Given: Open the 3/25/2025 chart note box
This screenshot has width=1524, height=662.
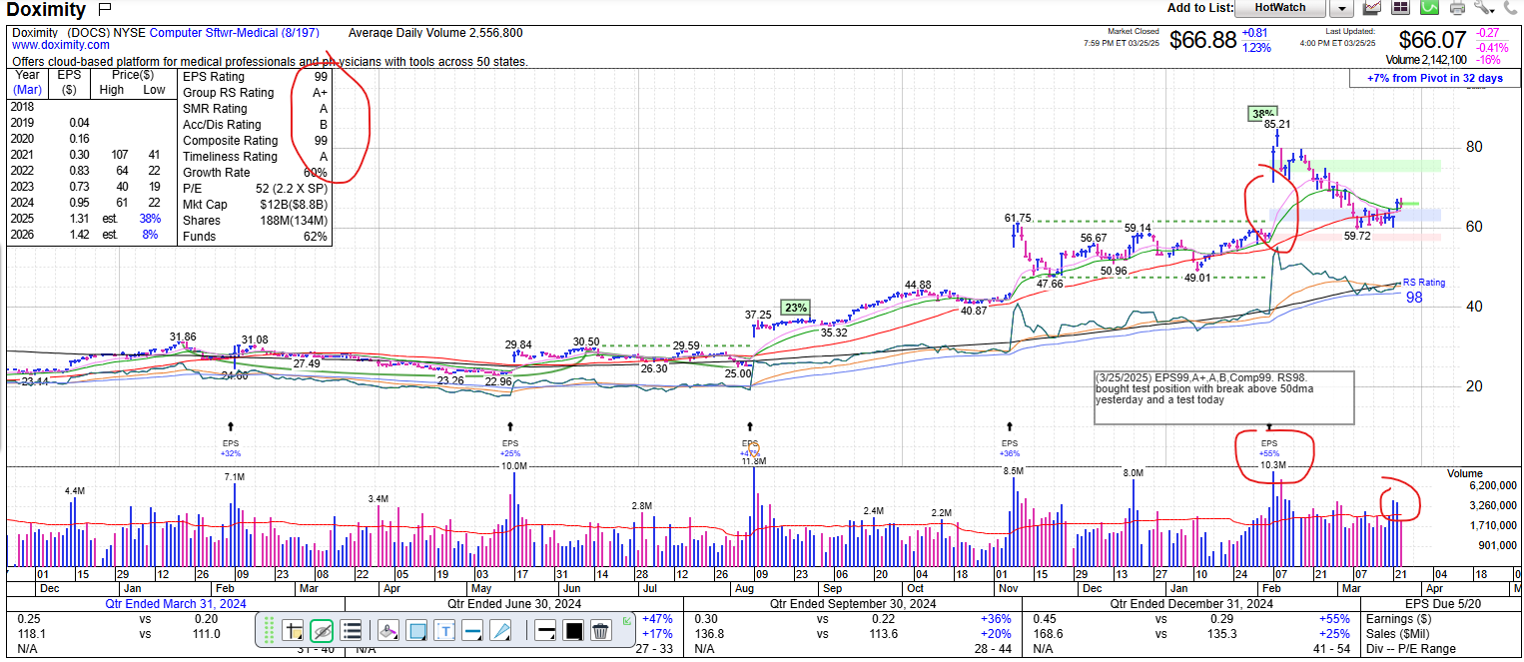Looking at the screenshot, I should tap(1224, 397).
